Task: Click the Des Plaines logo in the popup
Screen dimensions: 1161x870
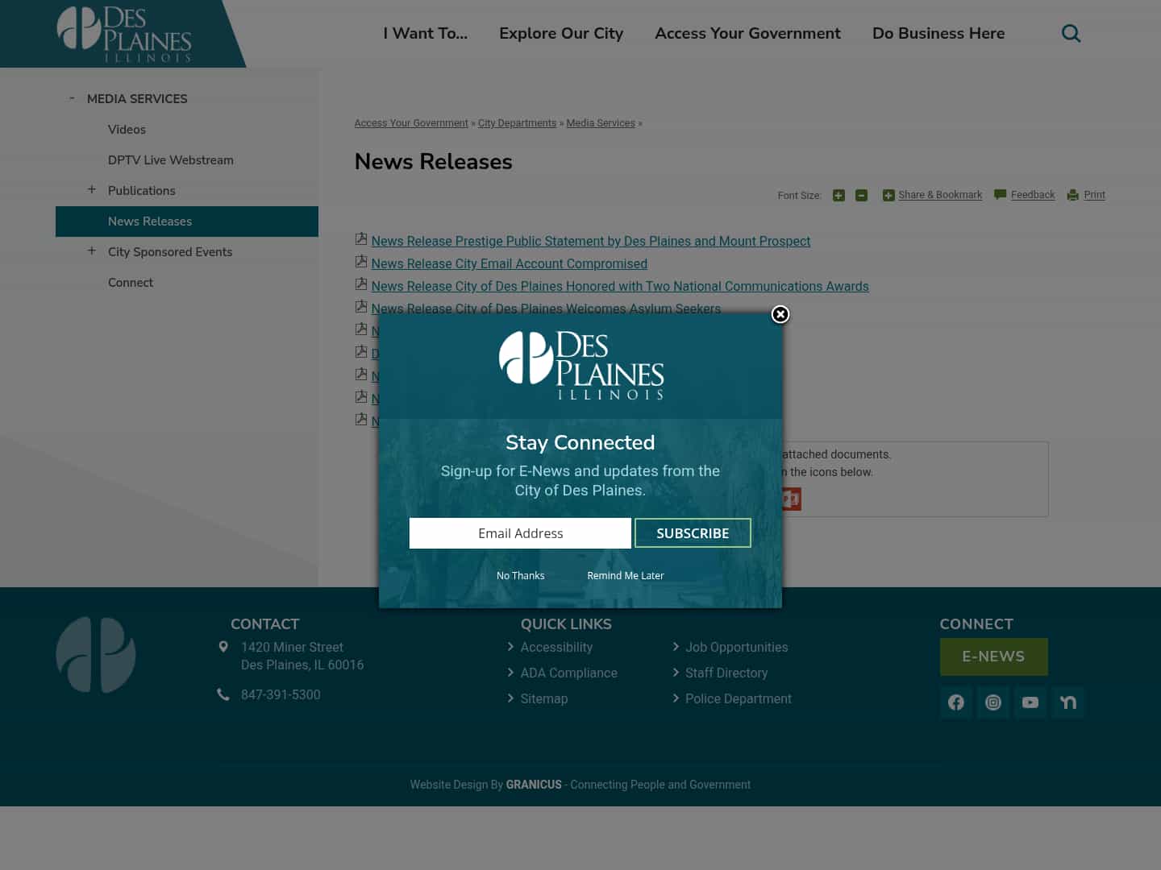Action: pos(581,366)
